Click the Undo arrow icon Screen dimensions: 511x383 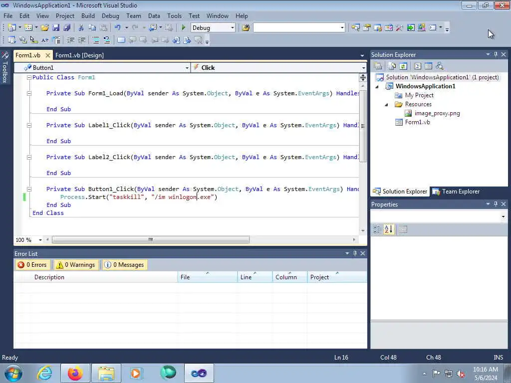(x=118, y=28)
